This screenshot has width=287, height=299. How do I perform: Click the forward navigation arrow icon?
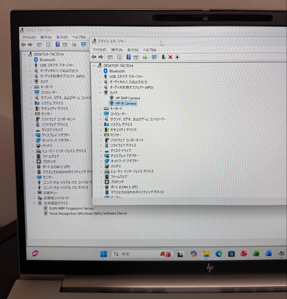coord(101,57)
